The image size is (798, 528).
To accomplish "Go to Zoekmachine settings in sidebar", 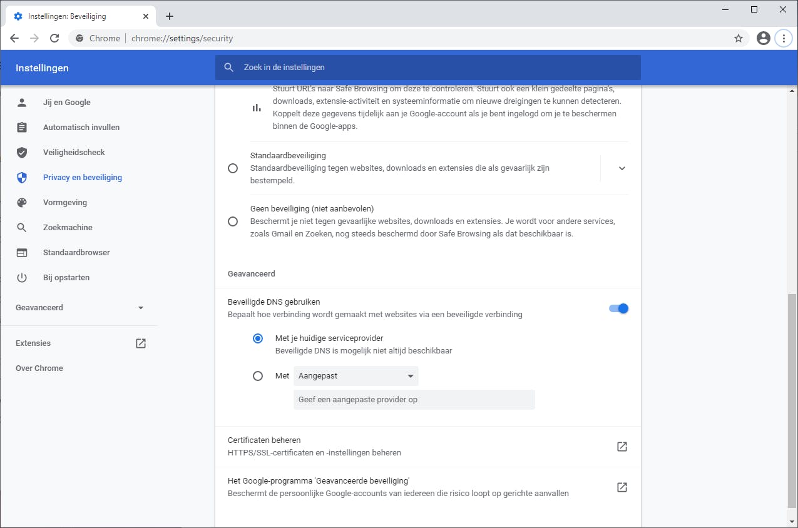I will point(68,228).
